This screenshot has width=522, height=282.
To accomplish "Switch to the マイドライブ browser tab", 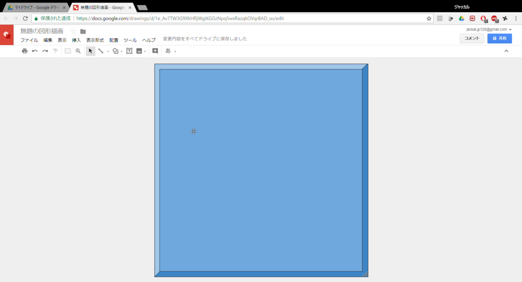I will (x=35, y=7).
